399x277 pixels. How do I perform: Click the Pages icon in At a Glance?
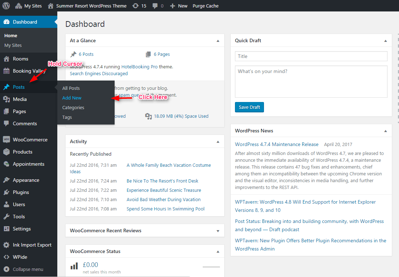pyautogui.click(x=148, y=54)
